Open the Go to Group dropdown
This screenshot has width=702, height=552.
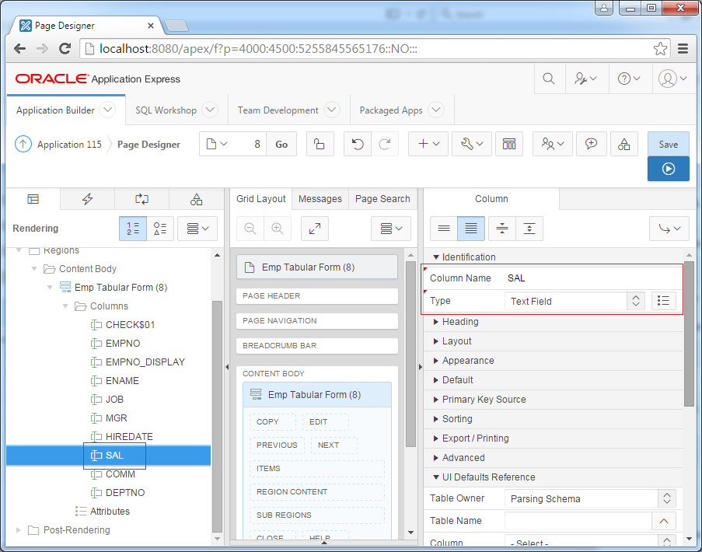point(669,229)
